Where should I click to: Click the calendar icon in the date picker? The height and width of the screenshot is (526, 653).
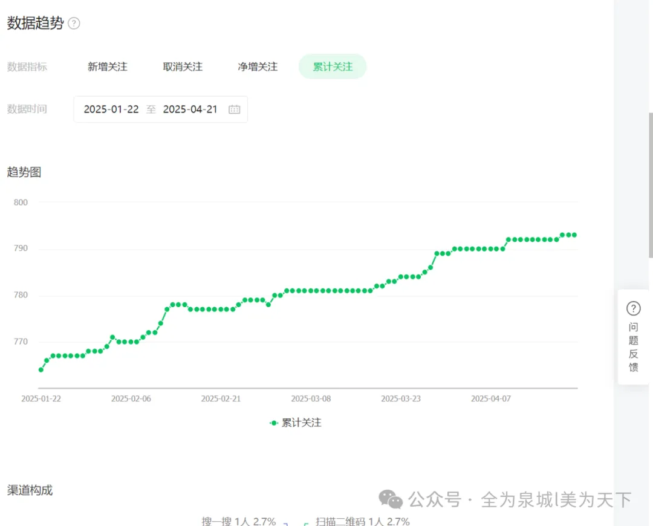234,109
